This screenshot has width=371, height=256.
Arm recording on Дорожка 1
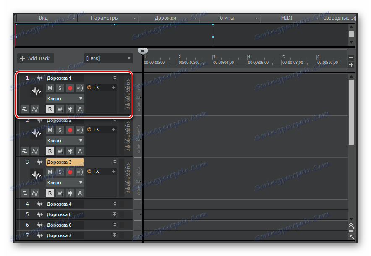pos(70,88)
